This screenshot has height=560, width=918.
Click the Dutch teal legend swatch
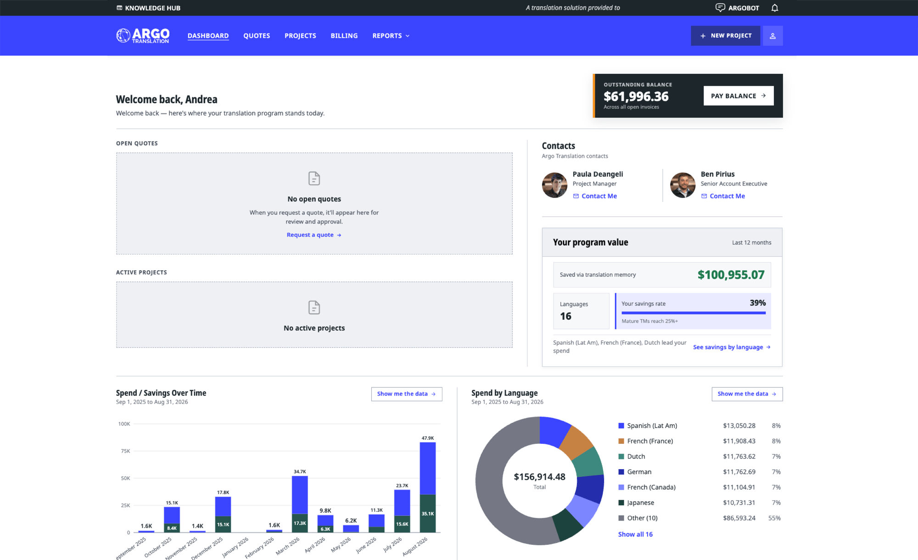[x=621, y=457]
